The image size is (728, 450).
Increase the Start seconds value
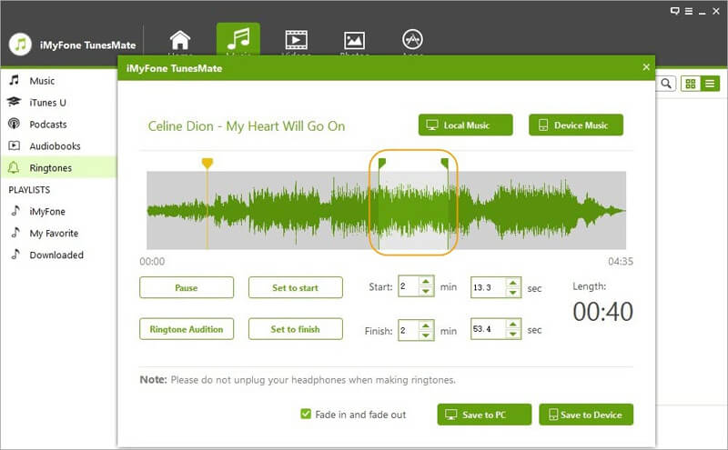513,282
